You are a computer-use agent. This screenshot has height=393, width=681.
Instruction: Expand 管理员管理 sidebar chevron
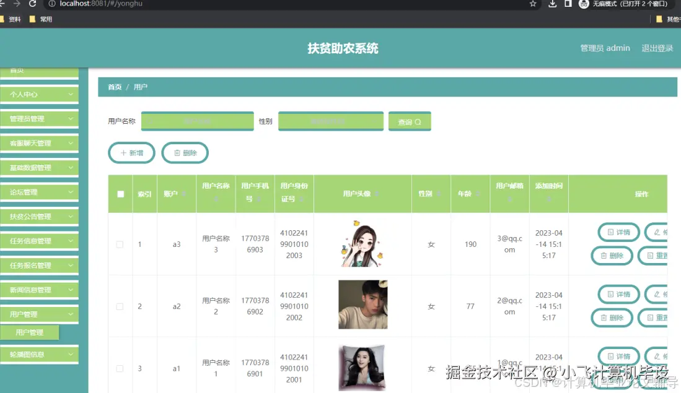[71, 118]
